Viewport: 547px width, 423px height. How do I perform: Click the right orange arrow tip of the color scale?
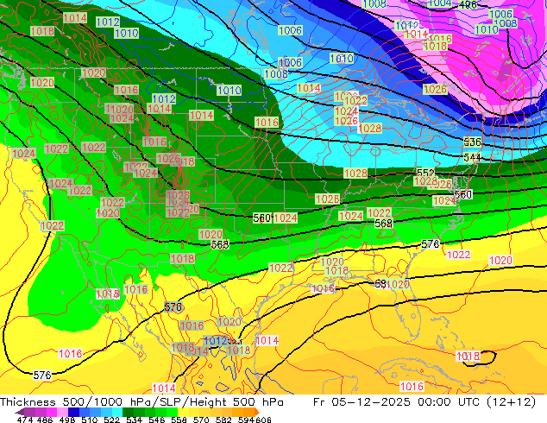pyautogui.click(x=257, y=413)
